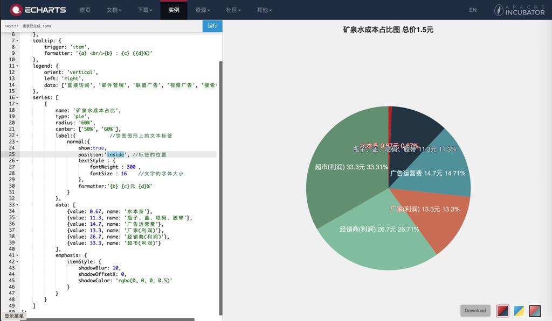Collapse the label block fold arrow at line 22
Viewport: 552px width, 321px height.
click(17, 135)
